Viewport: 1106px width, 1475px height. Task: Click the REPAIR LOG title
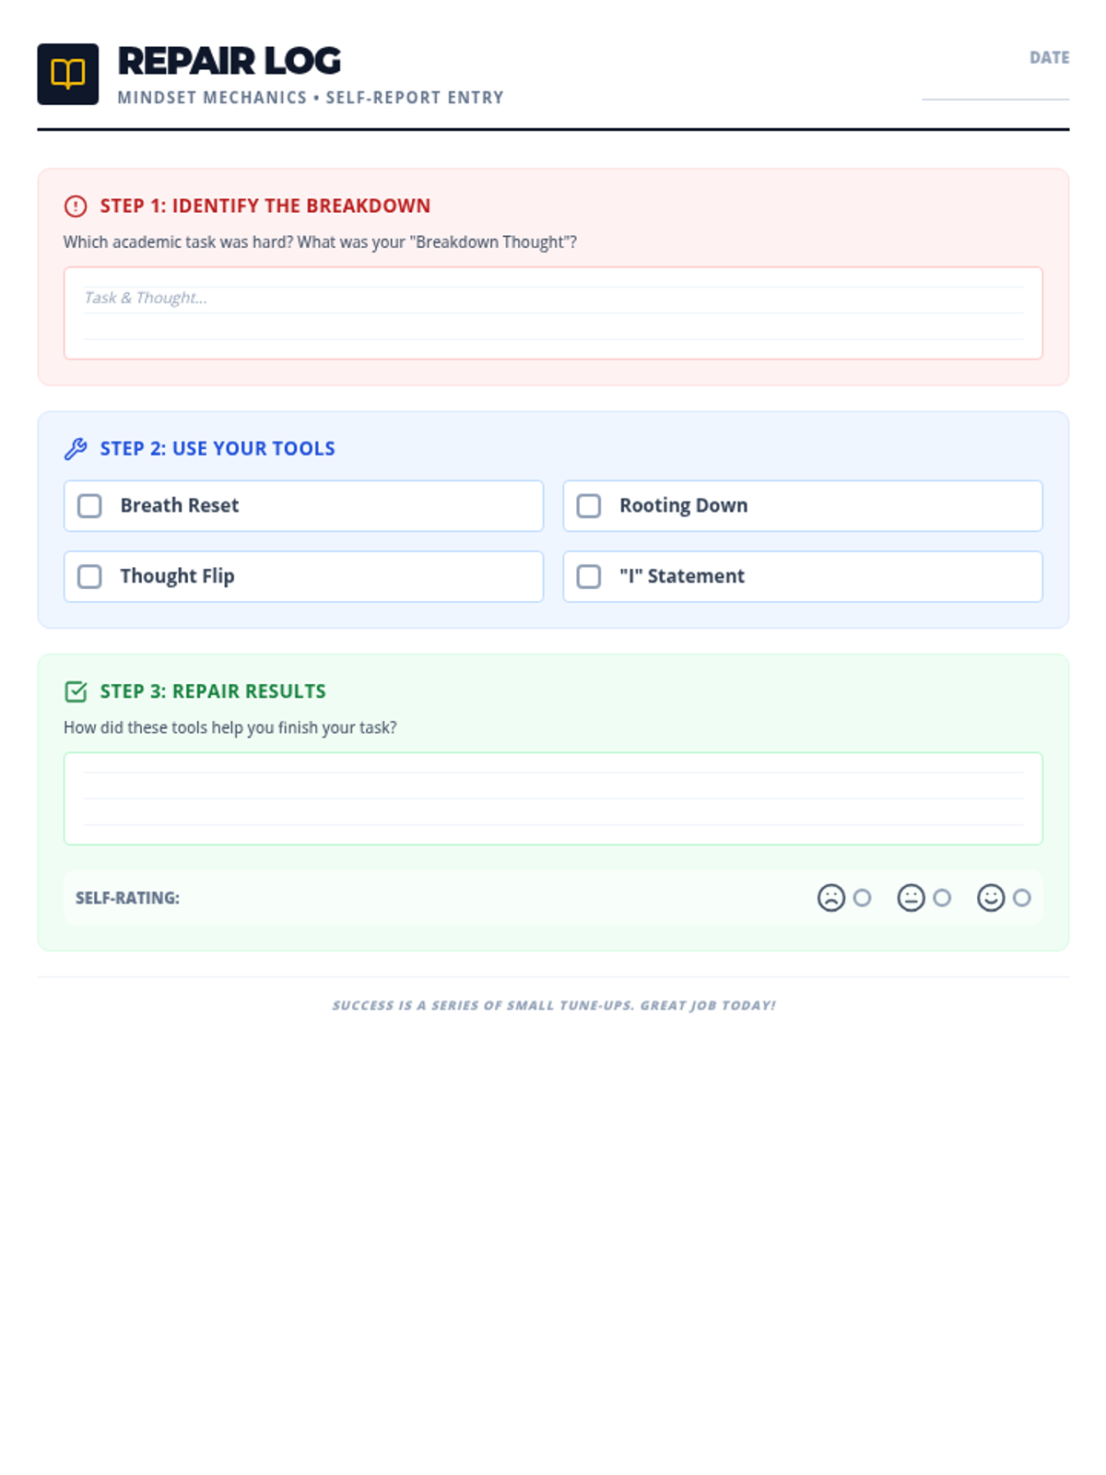pos(229,62)
